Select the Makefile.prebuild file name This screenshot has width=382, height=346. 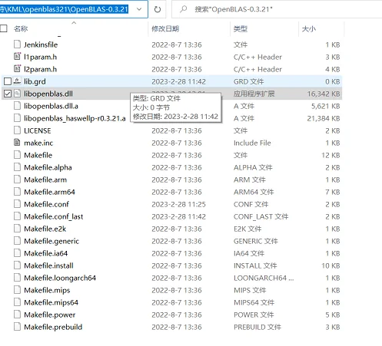pyautogui.click(x=53, y=327)
